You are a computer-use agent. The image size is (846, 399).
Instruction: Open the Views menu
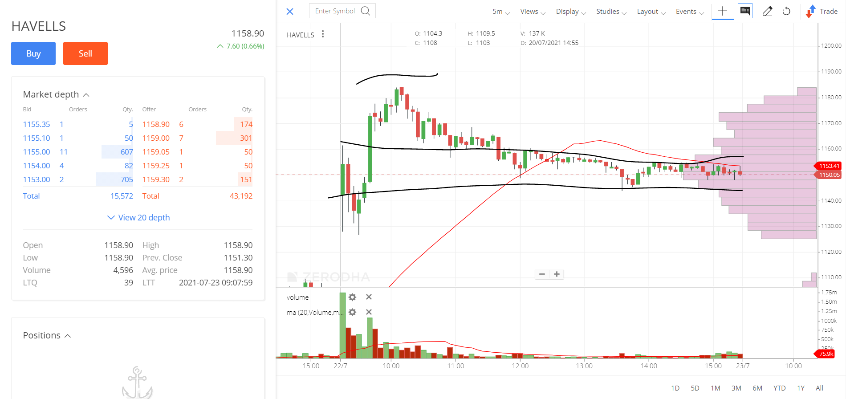(x=533, y=12)
